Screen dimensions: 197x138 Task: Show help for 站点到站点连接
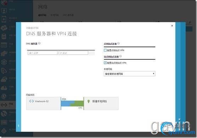pos(121,56)
